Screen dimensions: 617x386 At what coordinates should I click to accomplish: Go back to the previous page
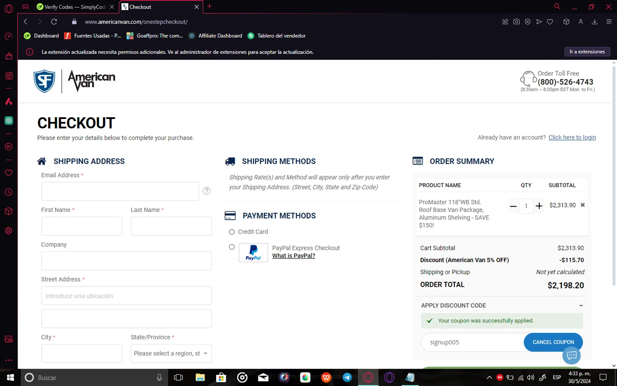26,21
